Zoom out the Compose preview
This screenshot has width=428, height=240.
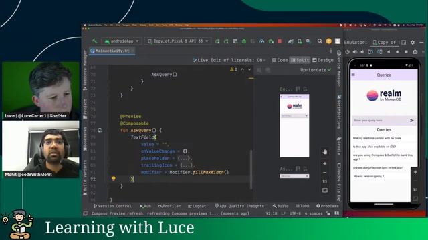[325, 173]
